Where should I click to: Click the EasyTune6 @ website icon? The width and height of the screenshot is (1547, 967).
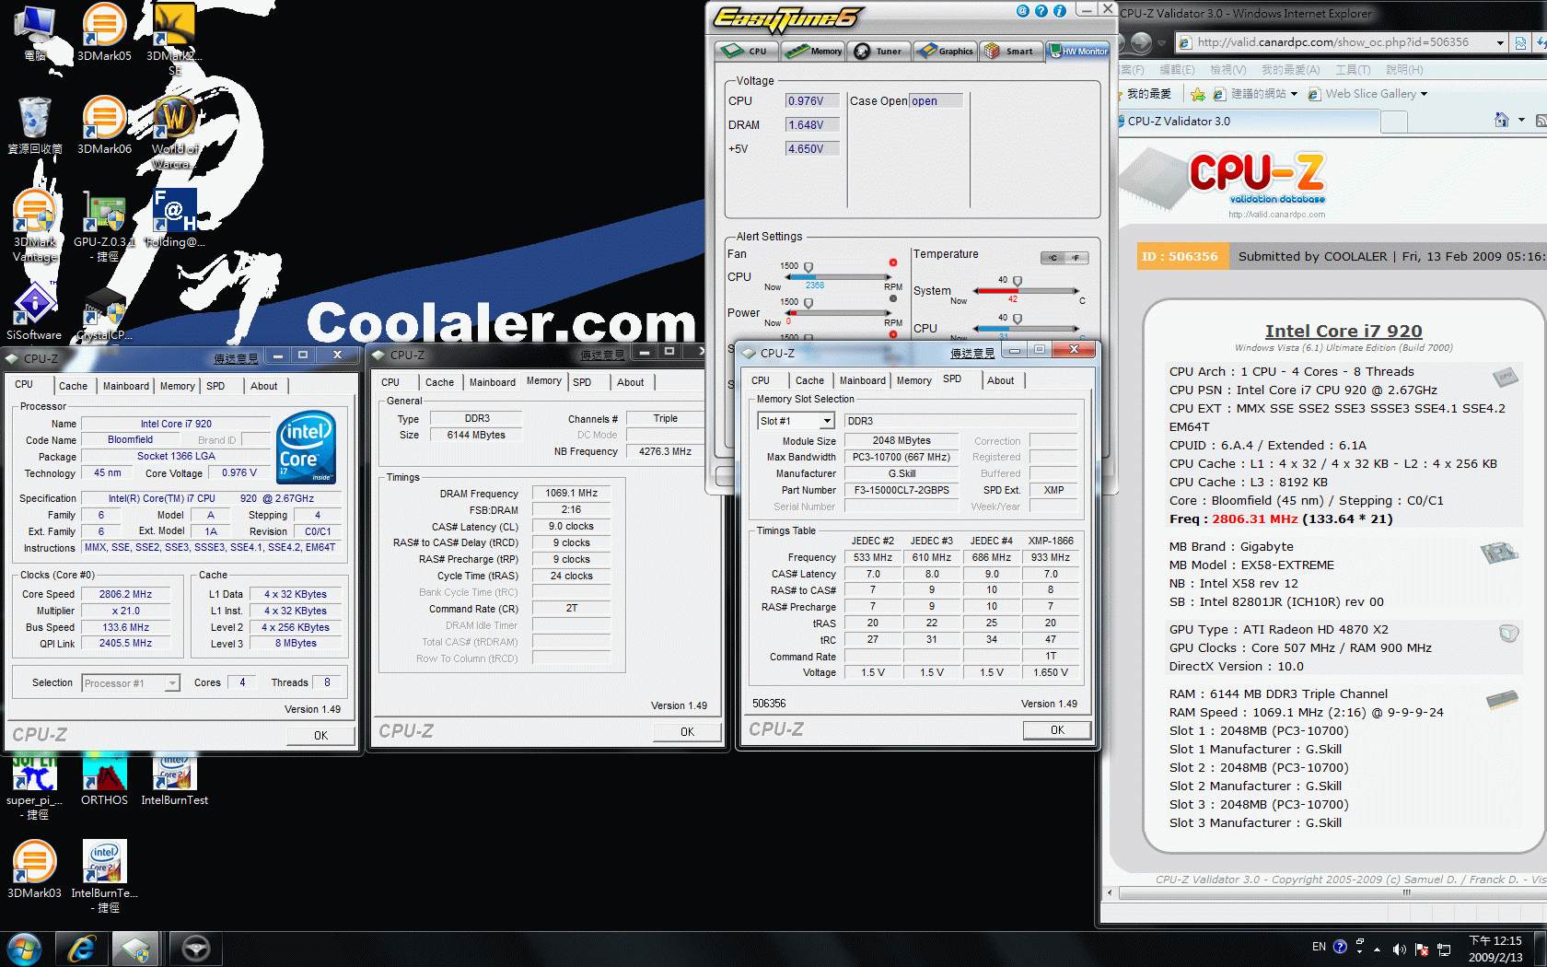click(1022, 11)
